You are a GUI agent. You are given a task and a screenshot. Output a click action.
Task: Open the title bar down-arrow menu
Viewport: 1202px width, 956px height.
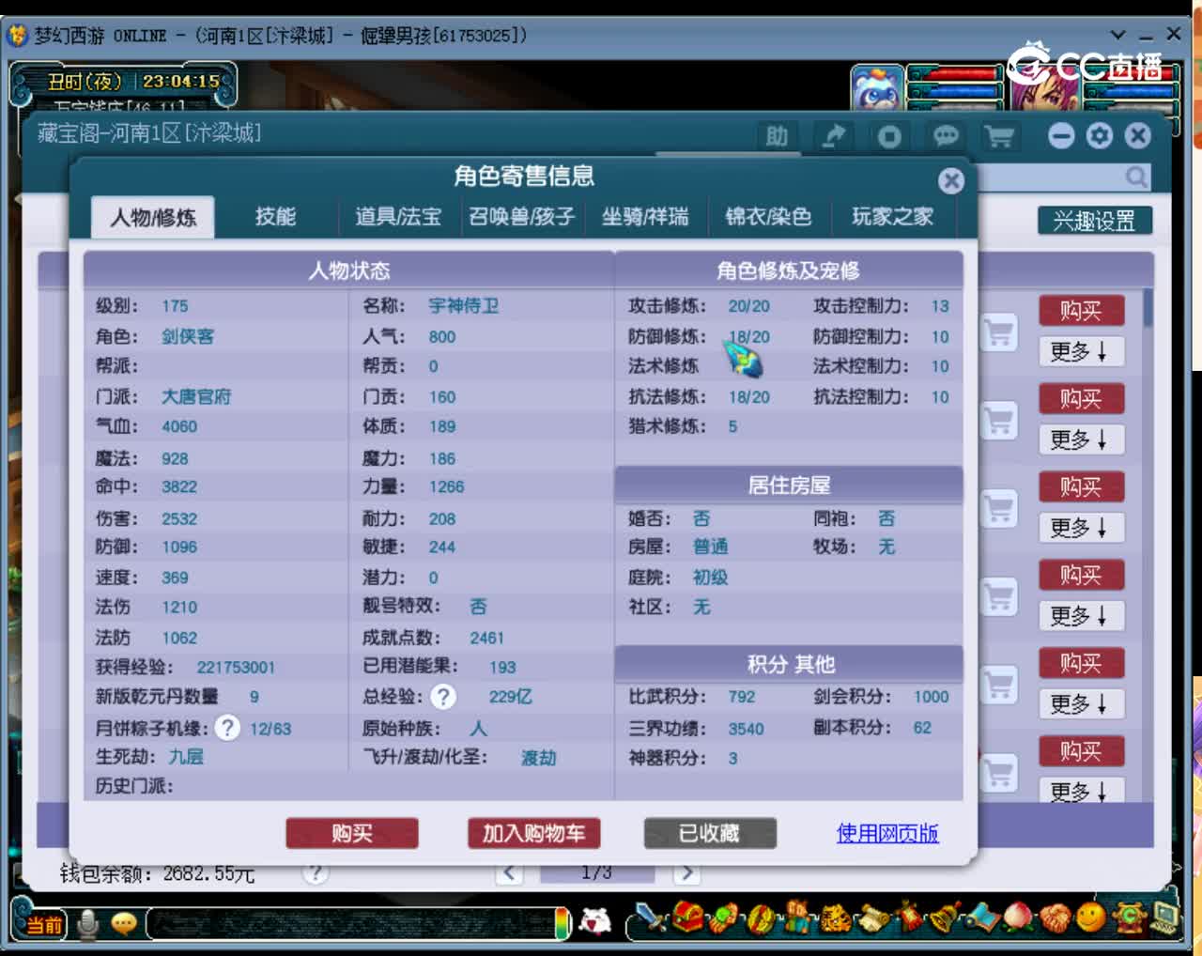1117,35
